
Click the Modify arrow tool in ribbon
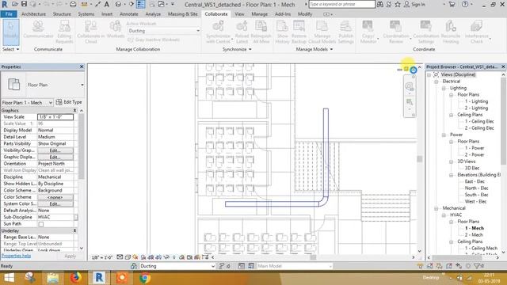[x=10, y=32]
